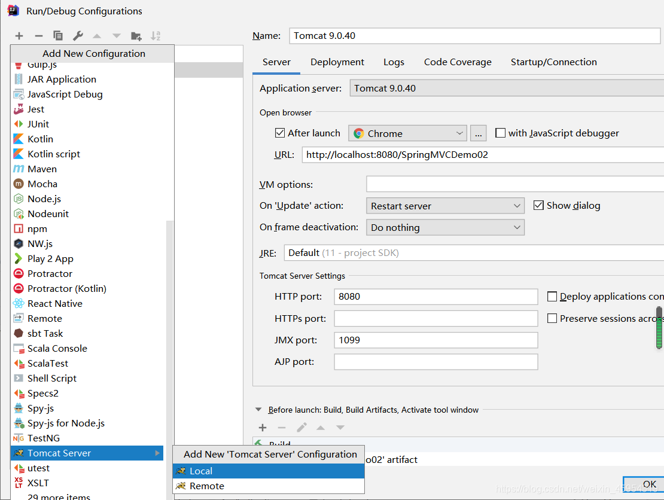
Task: Open the Code Coverage tab
Action: tap(458, 62)
